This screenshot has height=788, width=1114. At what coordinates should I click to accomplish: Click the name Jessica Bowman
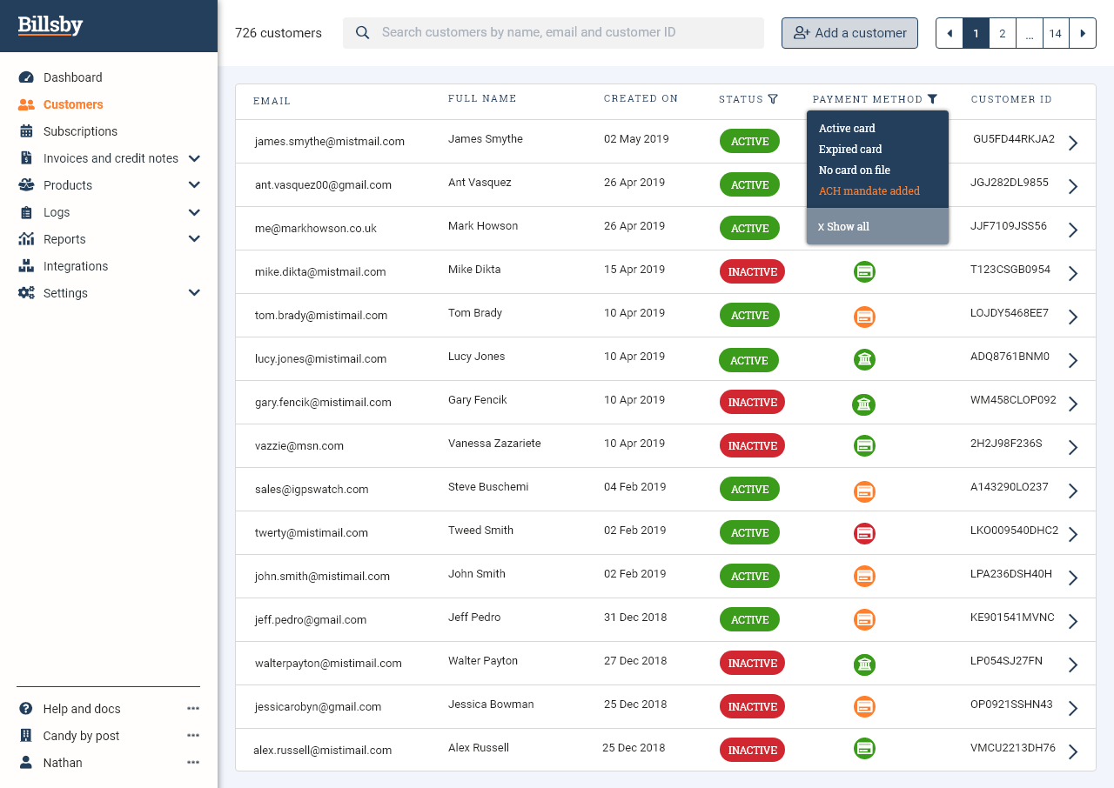coord(491,704)
